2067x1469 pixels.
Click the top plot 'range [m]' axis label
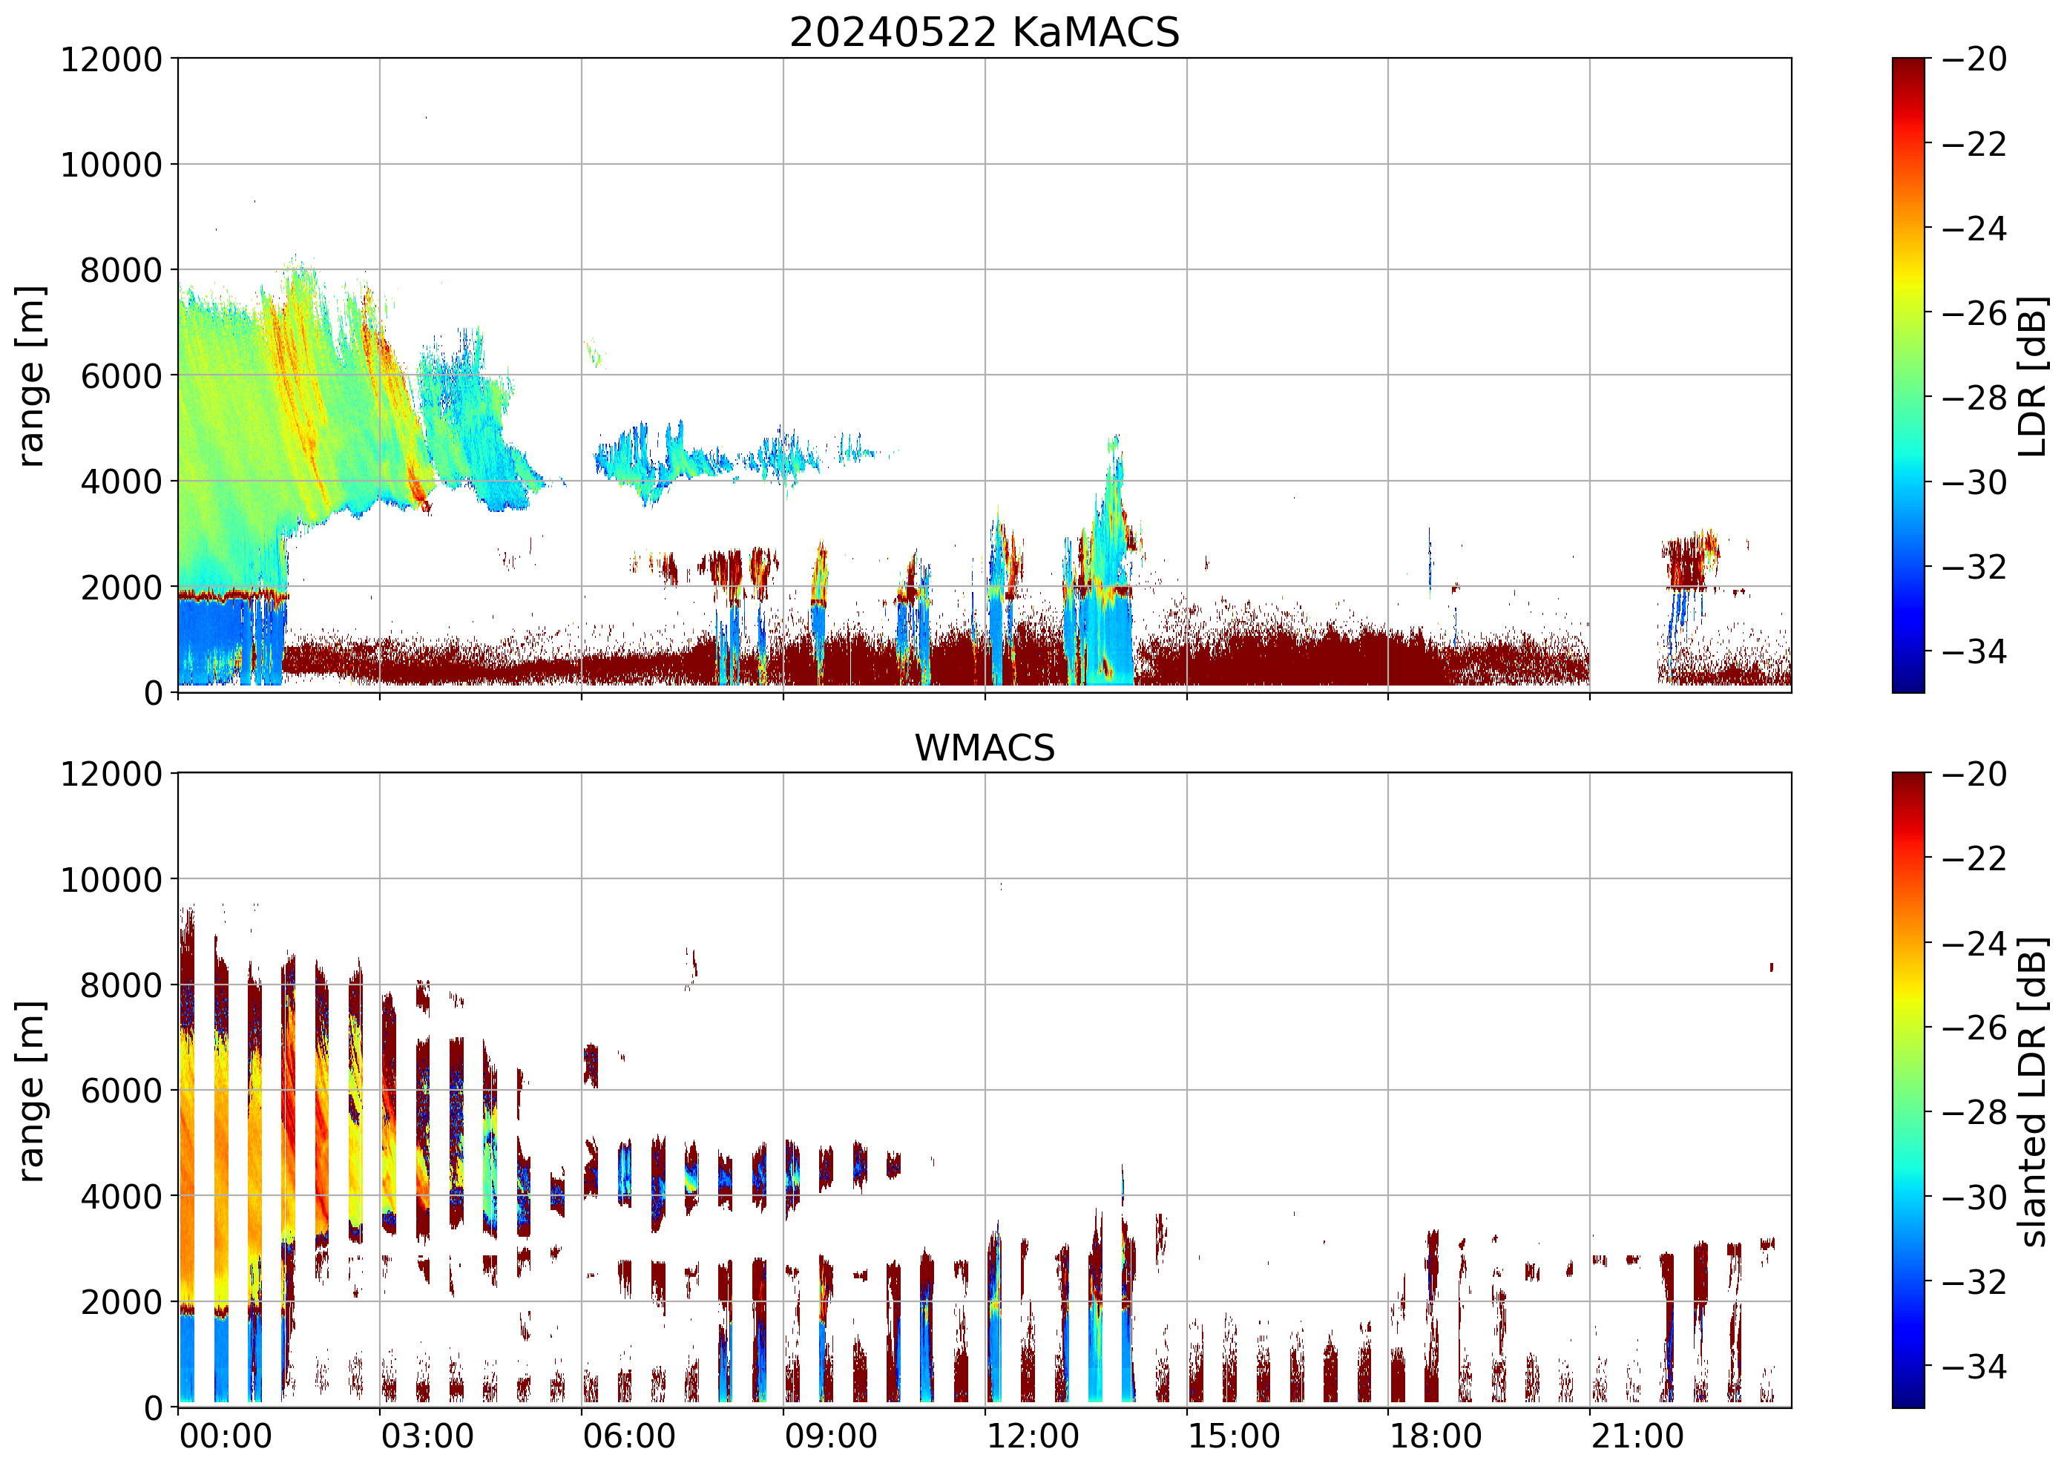pos(30,375)
